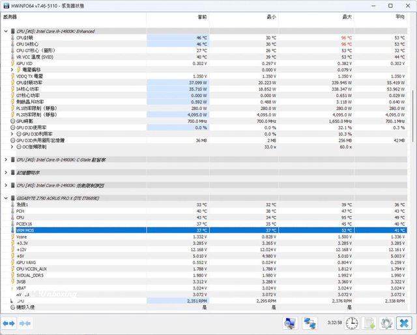Expand the memory timings group
The image size is (417, 335).
point(7,172)
